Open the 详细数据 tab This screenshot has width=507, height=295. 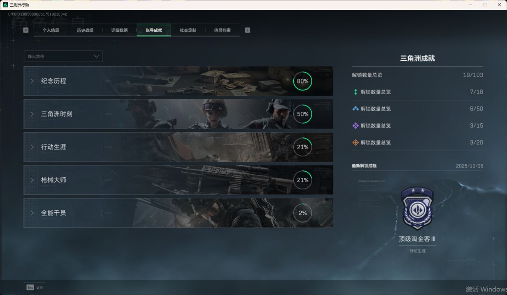[x=119, y=30]
